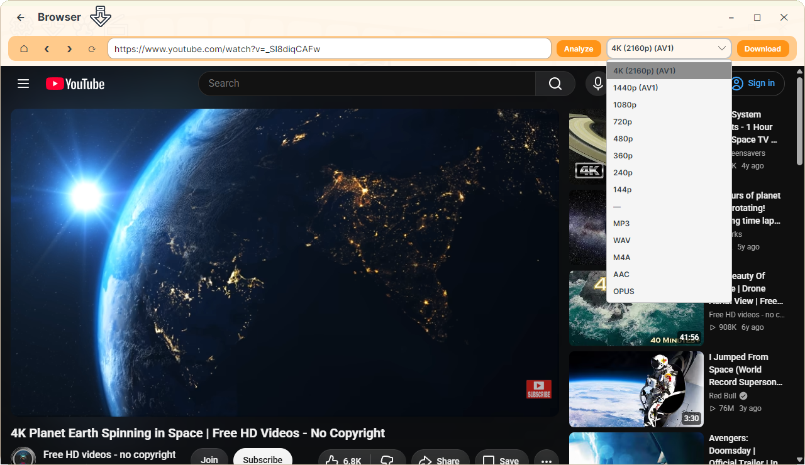The height and width of the screenshot is (465, 805).
Task: Open the YouTube hamburger menu
Action: click(23, 84)
